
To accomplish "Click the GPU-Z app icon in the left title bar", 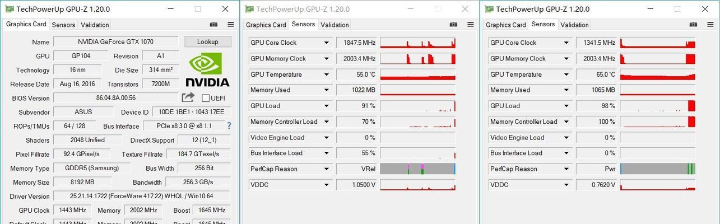I will point(9,9).
